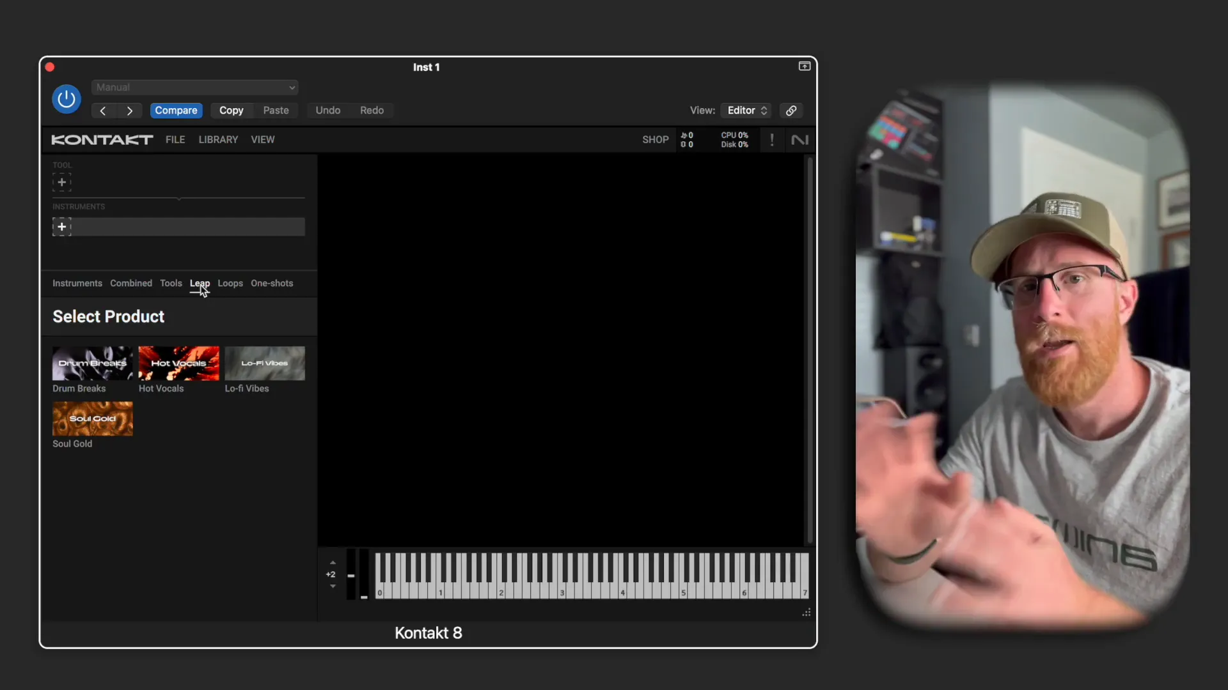Click the Hot Vocals label text
The width and height of the screenshot is (1228, 690).
pyautogui.click(x=161, y=389)
